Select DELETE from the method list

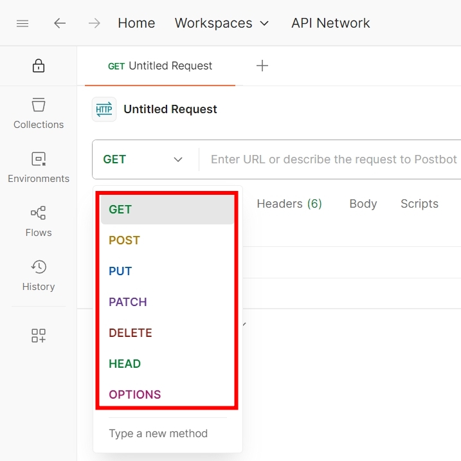click(167, 333)
